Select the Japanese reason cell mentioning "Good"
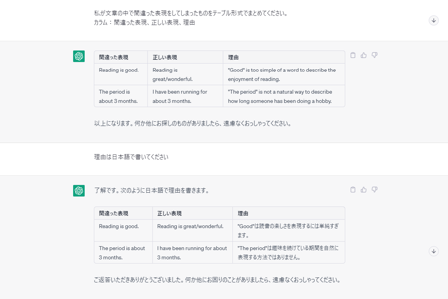The image size is (448, 299). 288,230
